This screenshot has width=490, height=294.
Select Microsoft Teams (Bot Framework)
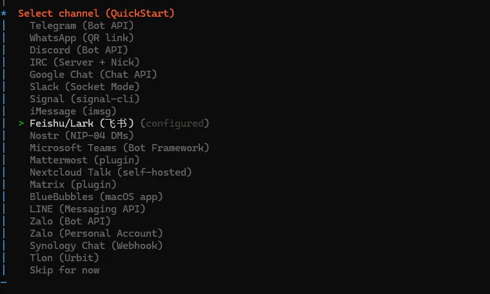pyautogui.click(x=119, y=148)
